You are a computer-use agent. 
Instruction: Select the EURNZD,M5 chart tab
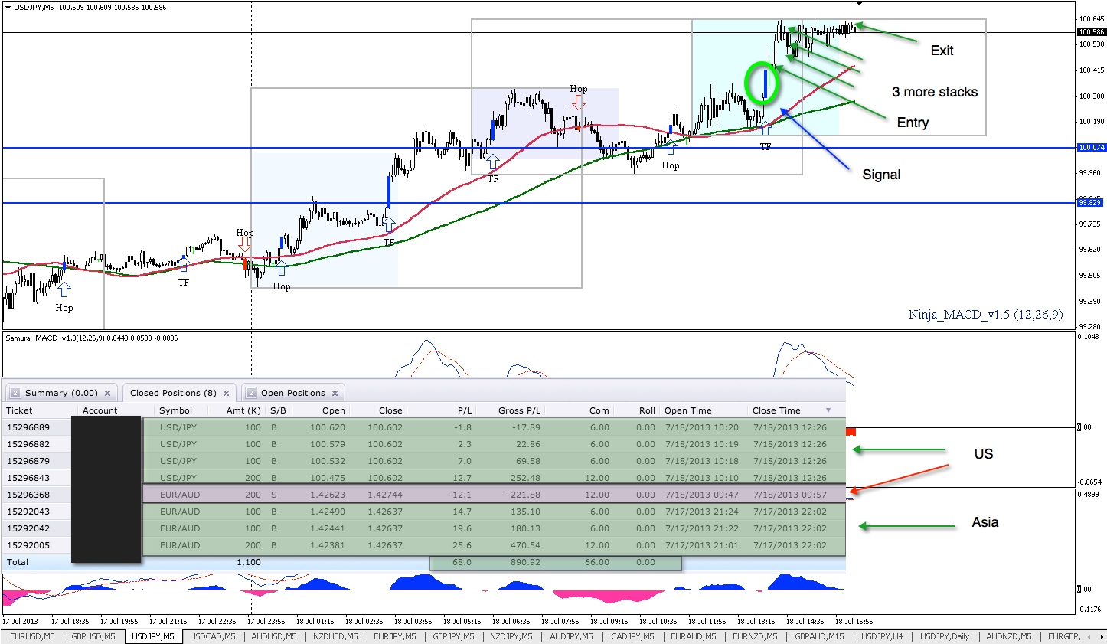tap(755, 636)
